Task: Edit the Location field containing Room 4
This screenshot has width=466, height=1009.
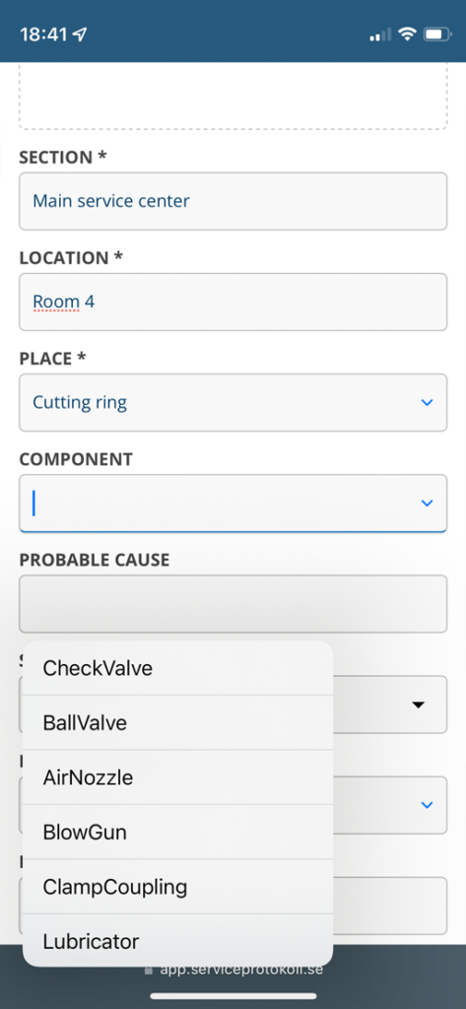Action: pyautogui.click(x=233, y=302)
